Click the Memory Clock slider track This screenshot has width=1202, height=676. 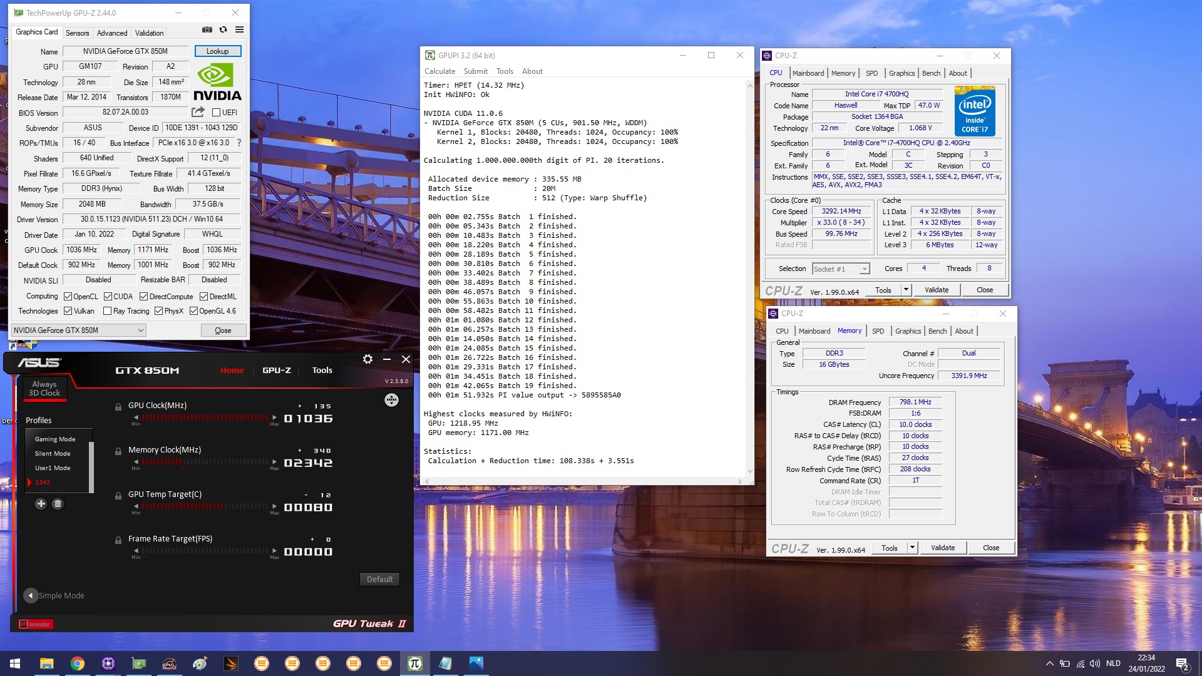click(205, 462)
